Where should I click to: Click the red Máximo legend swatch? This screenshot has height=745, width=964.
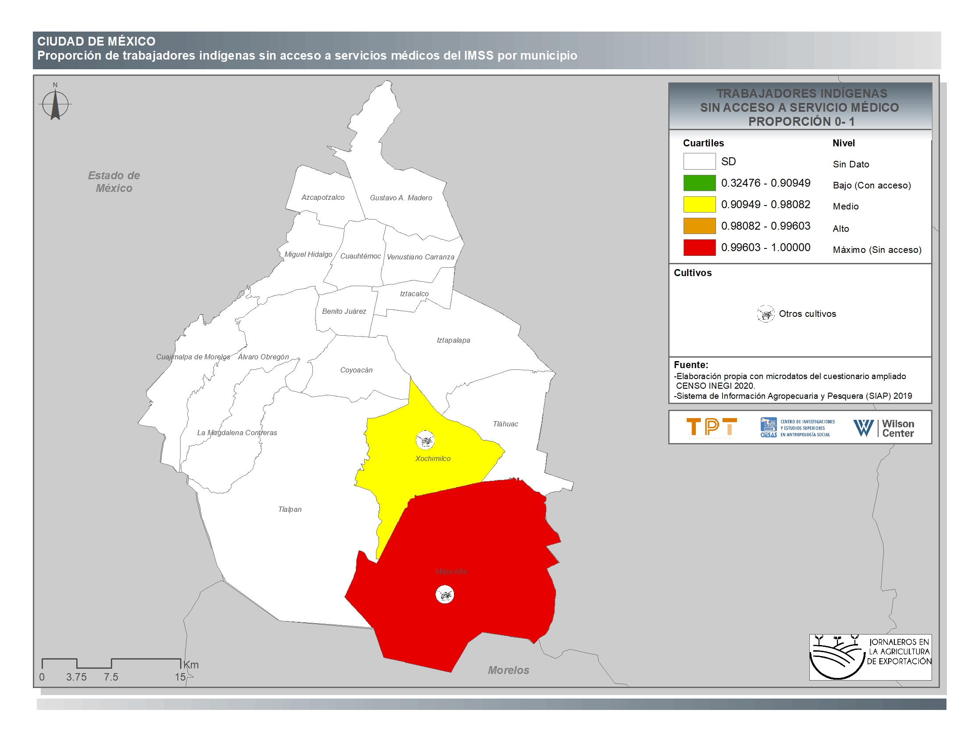pos(699,248)
